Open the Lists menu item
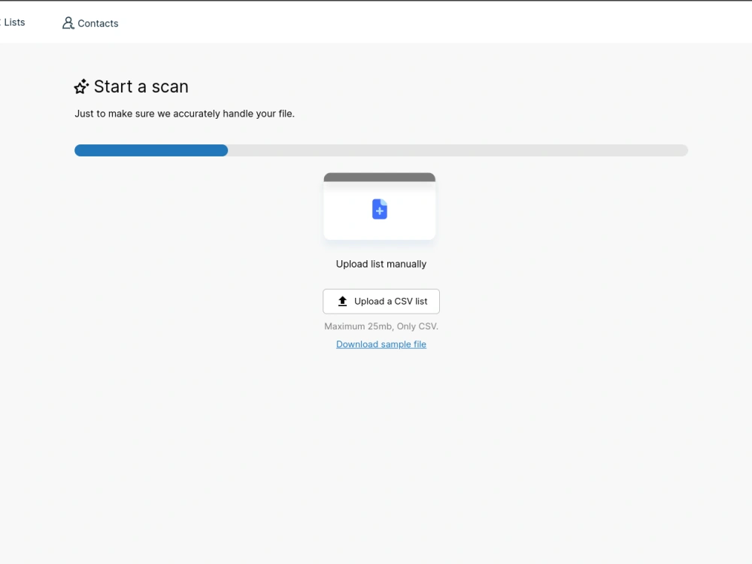 pos(13,22)
